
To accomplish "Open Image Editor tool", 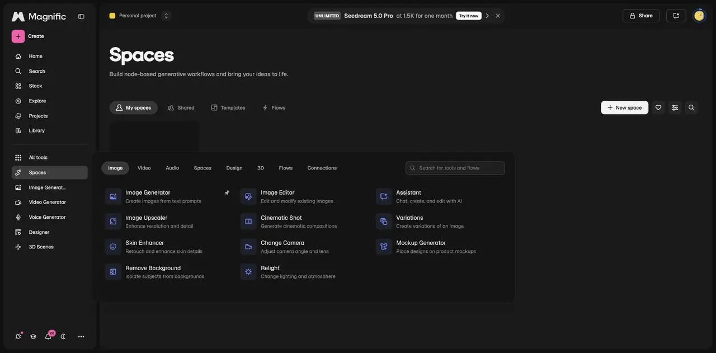I will (303, 196).
